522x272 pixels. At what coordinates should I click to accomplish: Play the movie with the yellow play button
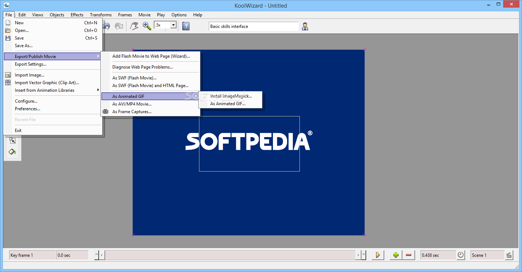point(377,255)
